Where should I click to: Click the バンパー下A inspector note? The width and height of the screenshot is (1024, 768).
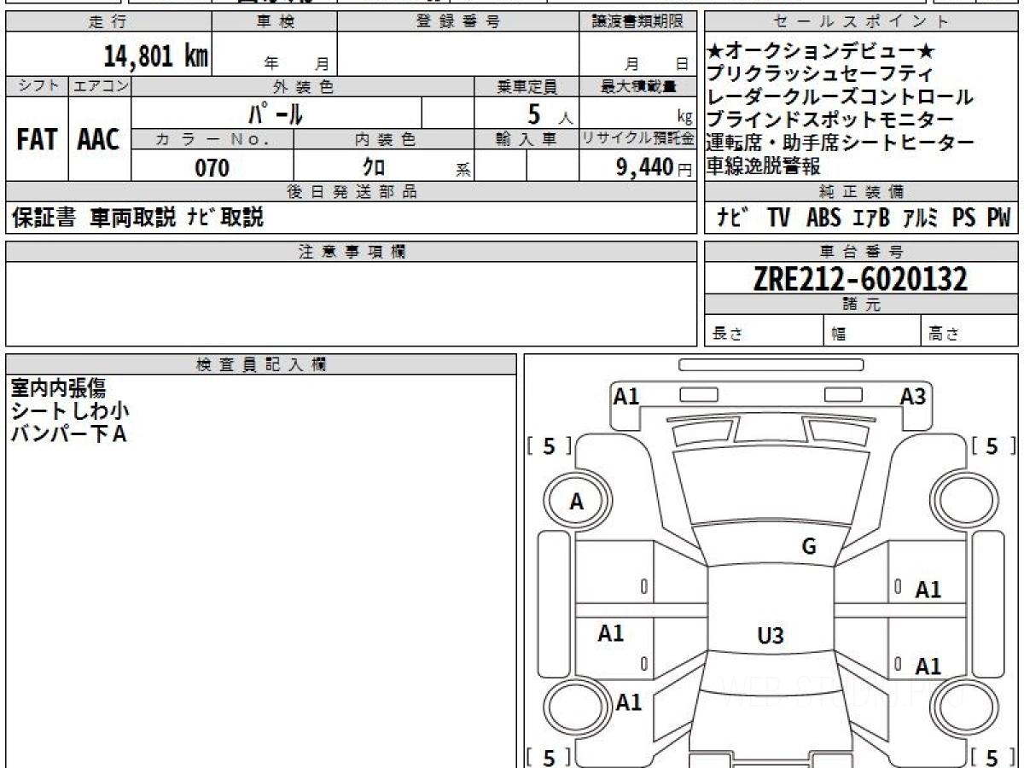tap(68, 434)
